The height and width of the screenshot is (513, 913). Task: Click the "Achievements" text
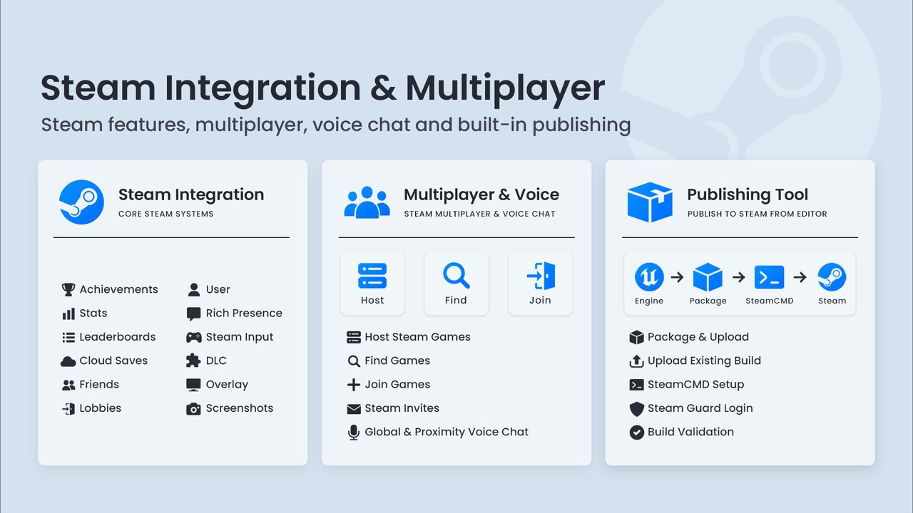(x=119, y=289)
